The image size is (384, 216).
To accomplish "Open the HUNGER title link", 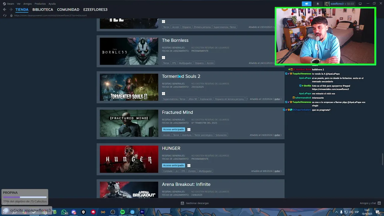I will pos(171,148).
